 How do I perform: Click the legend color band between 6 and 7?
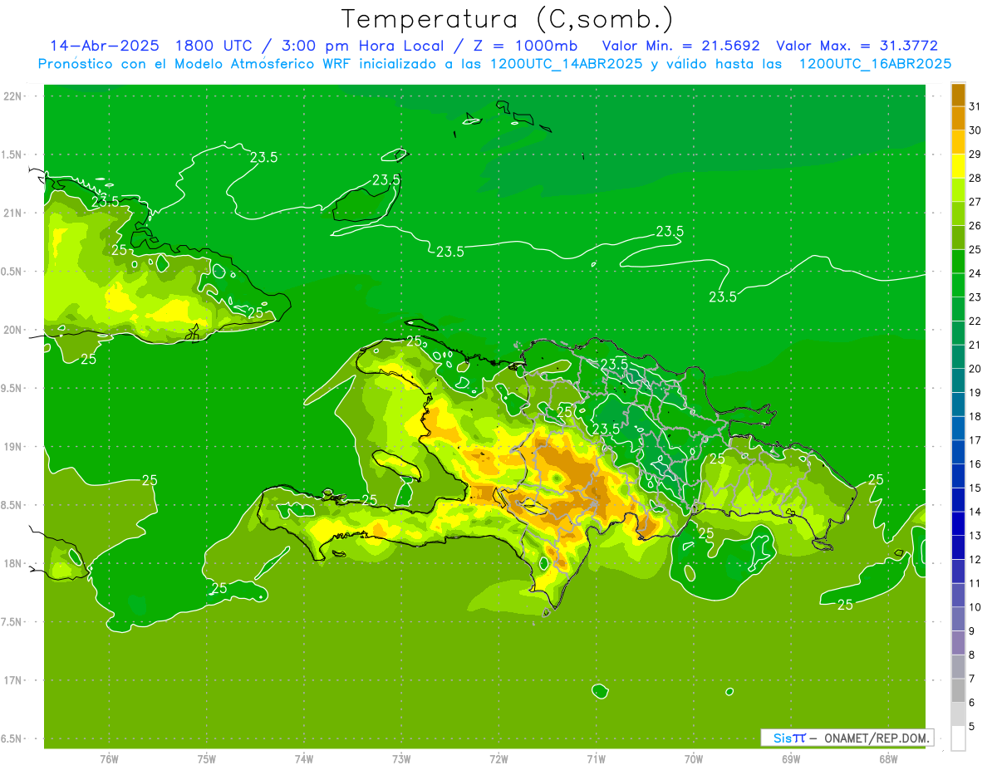[958, 690]
